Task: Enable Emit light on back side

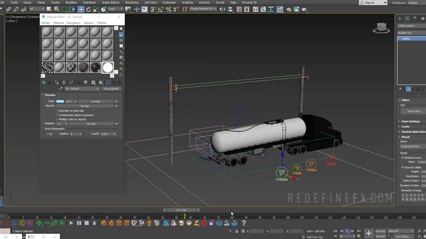Action: pyautogui.click(x=57, y=111)
